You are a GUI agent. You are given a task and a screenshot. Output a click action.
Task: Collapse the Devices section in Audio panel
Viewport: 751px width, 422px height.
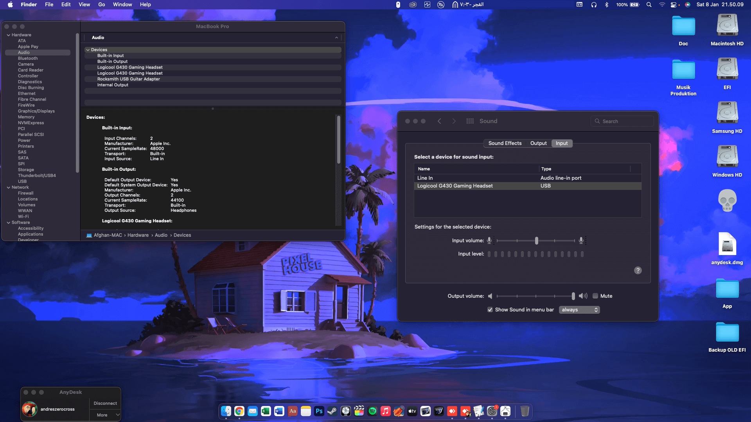tap(88, 50)
